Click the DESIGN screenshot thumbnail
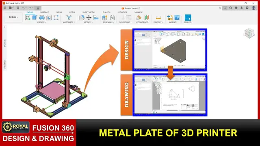This screenshot has width=260, height=146. 170,49
